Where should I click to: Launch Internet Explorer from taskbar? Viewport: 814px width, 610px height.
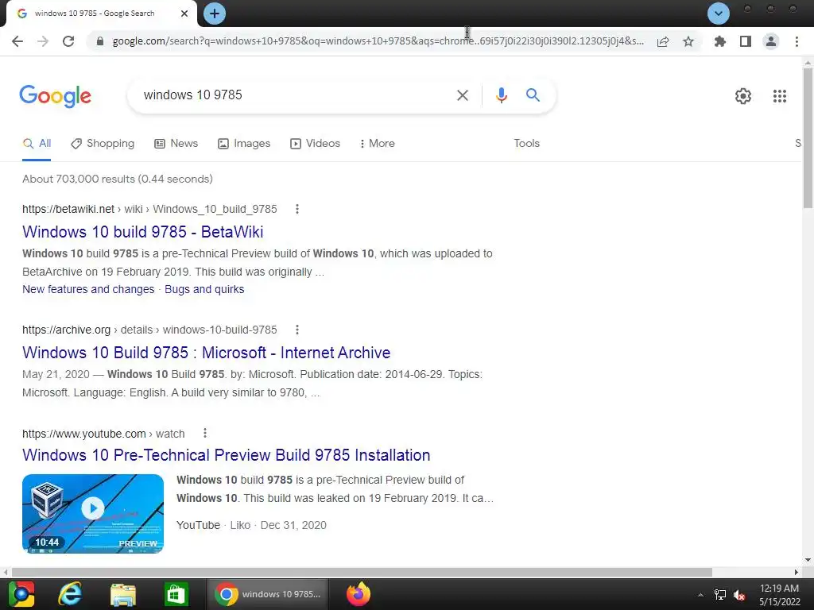(70, 594)
